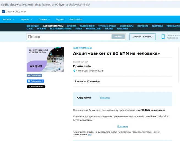
Task: Open the Скидки menu label
Action: tap(43, 19)
